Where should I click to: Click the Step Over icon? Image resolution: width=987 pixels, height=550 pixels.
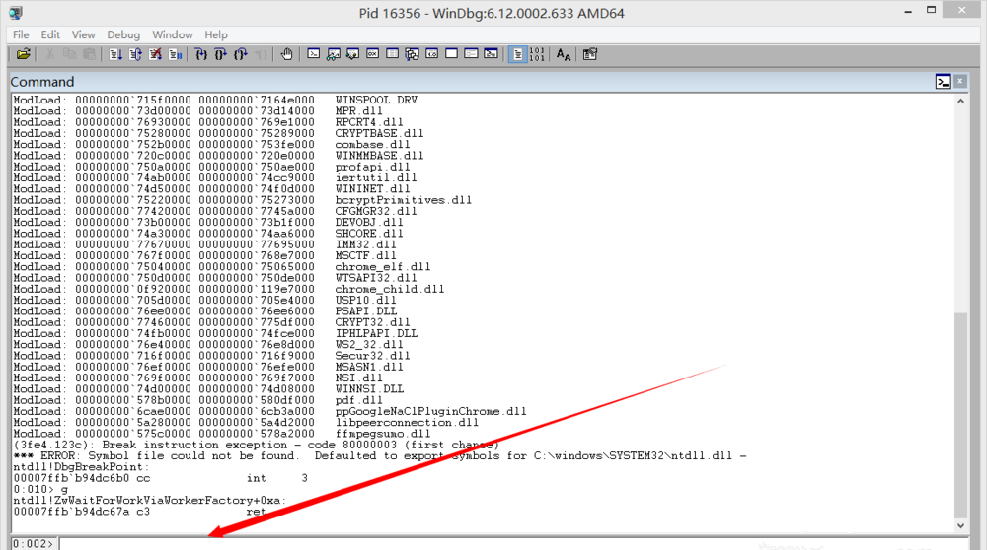221,54
